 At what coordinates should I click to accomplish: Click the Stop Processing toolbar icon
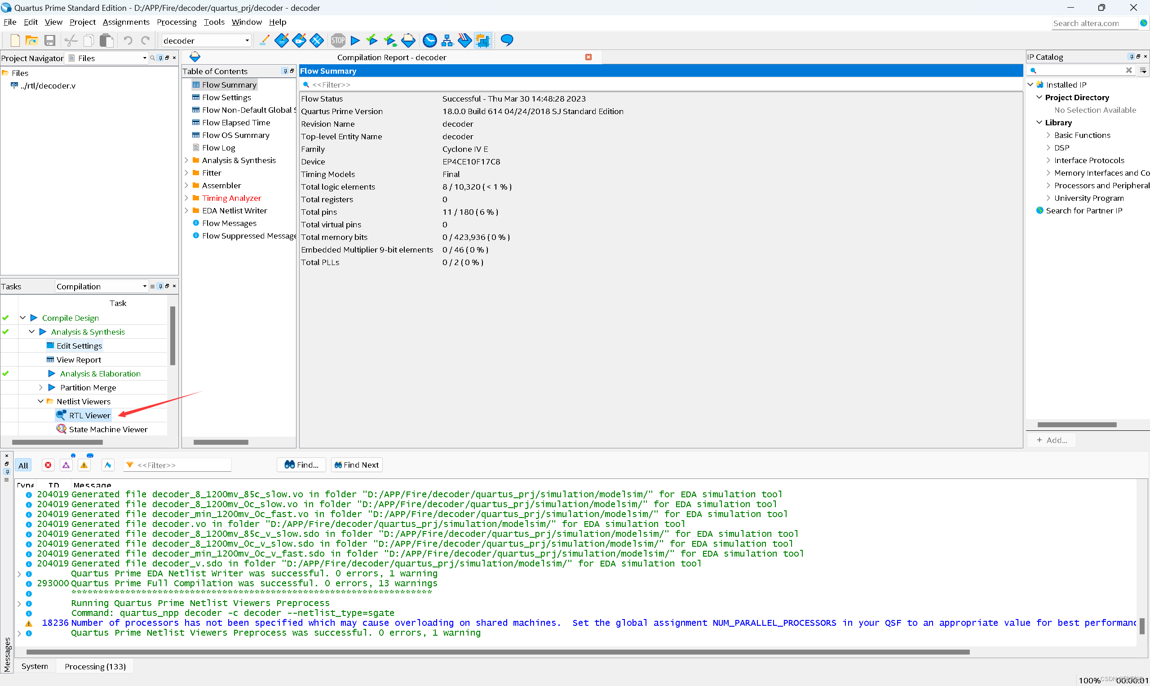click(337, 40)
